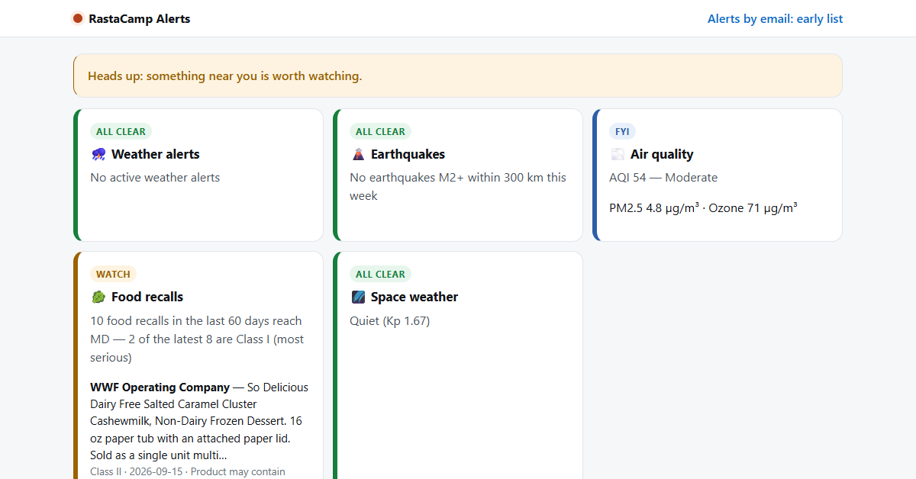Image resolution: width=916 pixels, height=479 pixels.
Task: Click the leafy green icon beside Food recalls
Action: point(98,297)
